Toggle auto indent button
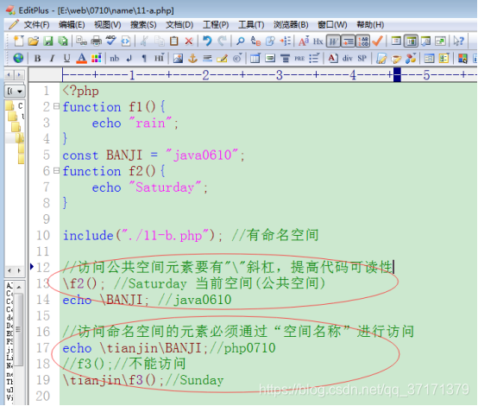The image size is (478, 406). point(348,41)
